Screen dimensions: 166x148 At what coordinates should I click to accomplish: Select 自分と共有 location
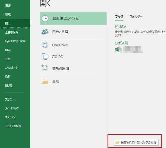(x=60, y=32)
